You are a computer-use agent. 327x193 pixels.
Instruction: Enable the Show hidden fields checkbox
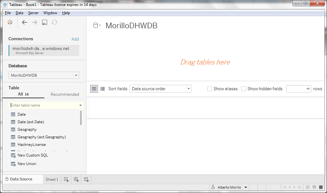coord(243,89)
